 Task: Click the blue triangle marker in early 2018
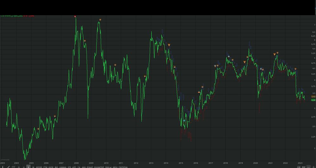point(228,56)
